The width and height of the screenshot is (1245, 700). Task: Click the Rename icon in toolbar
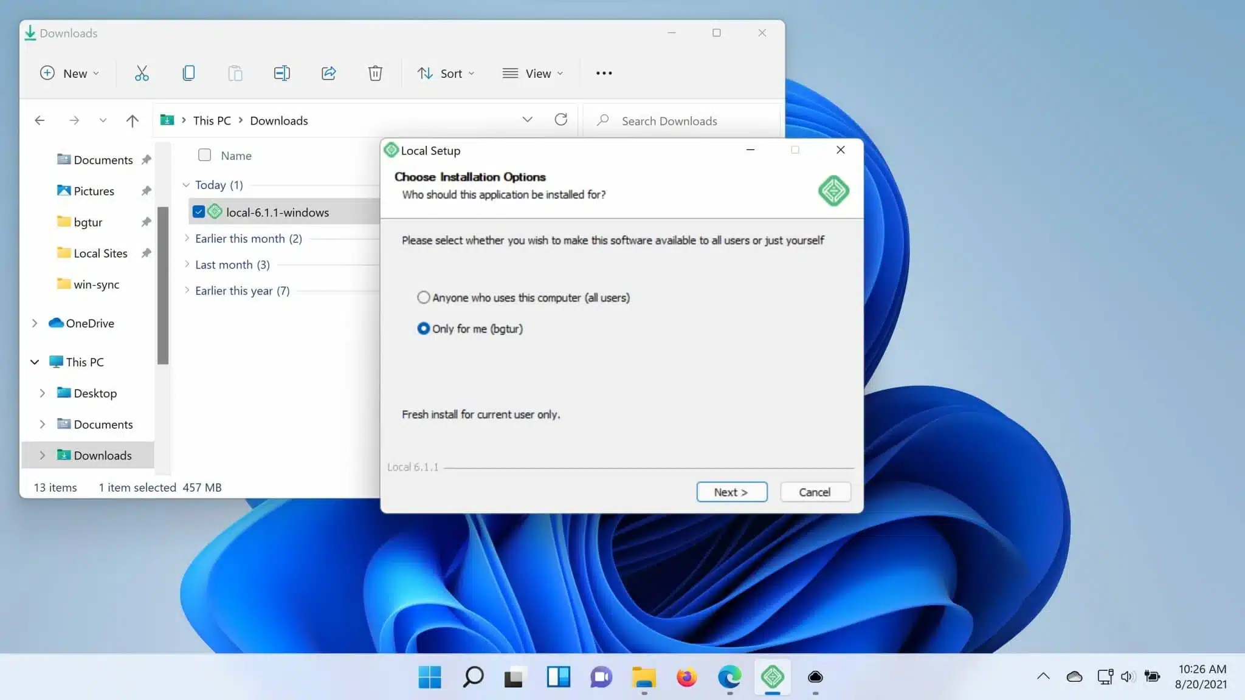tap(281, 74)
